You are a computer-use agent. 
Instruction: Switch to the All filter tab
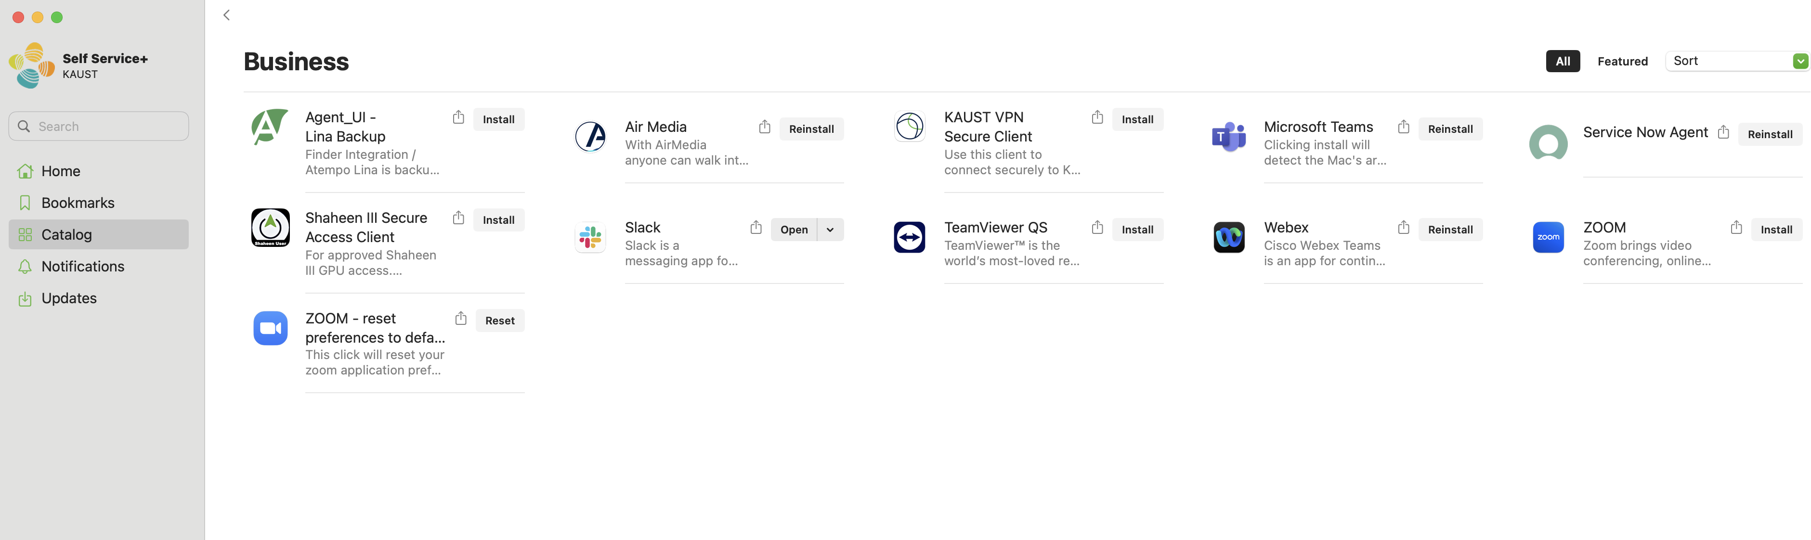1563,61
